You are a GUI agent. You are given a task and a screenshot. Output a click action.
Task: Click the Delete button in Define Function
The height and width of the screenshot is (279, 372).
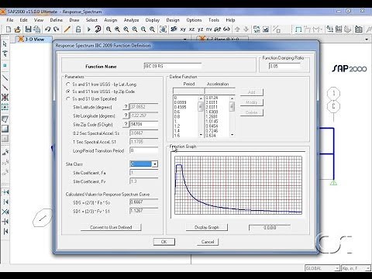252,112
